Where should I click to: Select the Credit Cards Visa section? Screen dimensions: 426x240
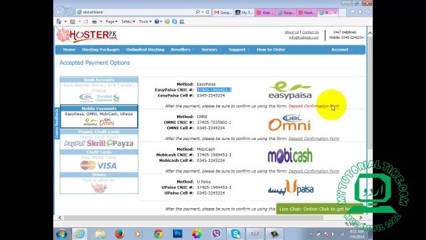tap(99, 161)
